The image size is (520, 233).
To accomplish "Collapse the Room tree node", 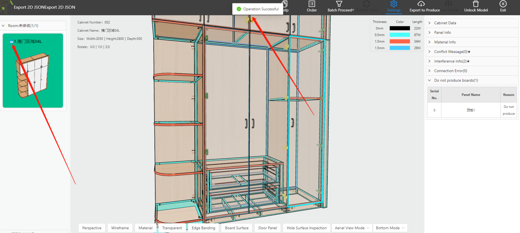I will click(3, 26).
